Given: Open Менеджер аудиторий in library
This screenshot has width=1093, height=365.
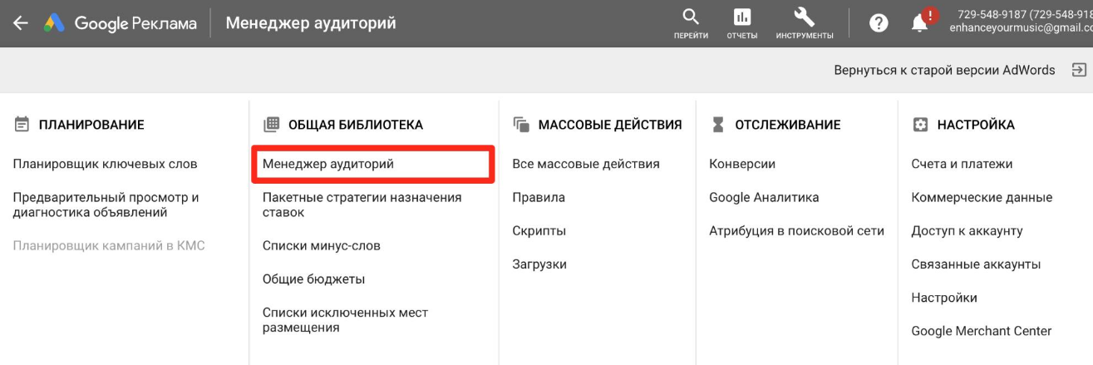Looking at the screenshot, I should [373, 165].
